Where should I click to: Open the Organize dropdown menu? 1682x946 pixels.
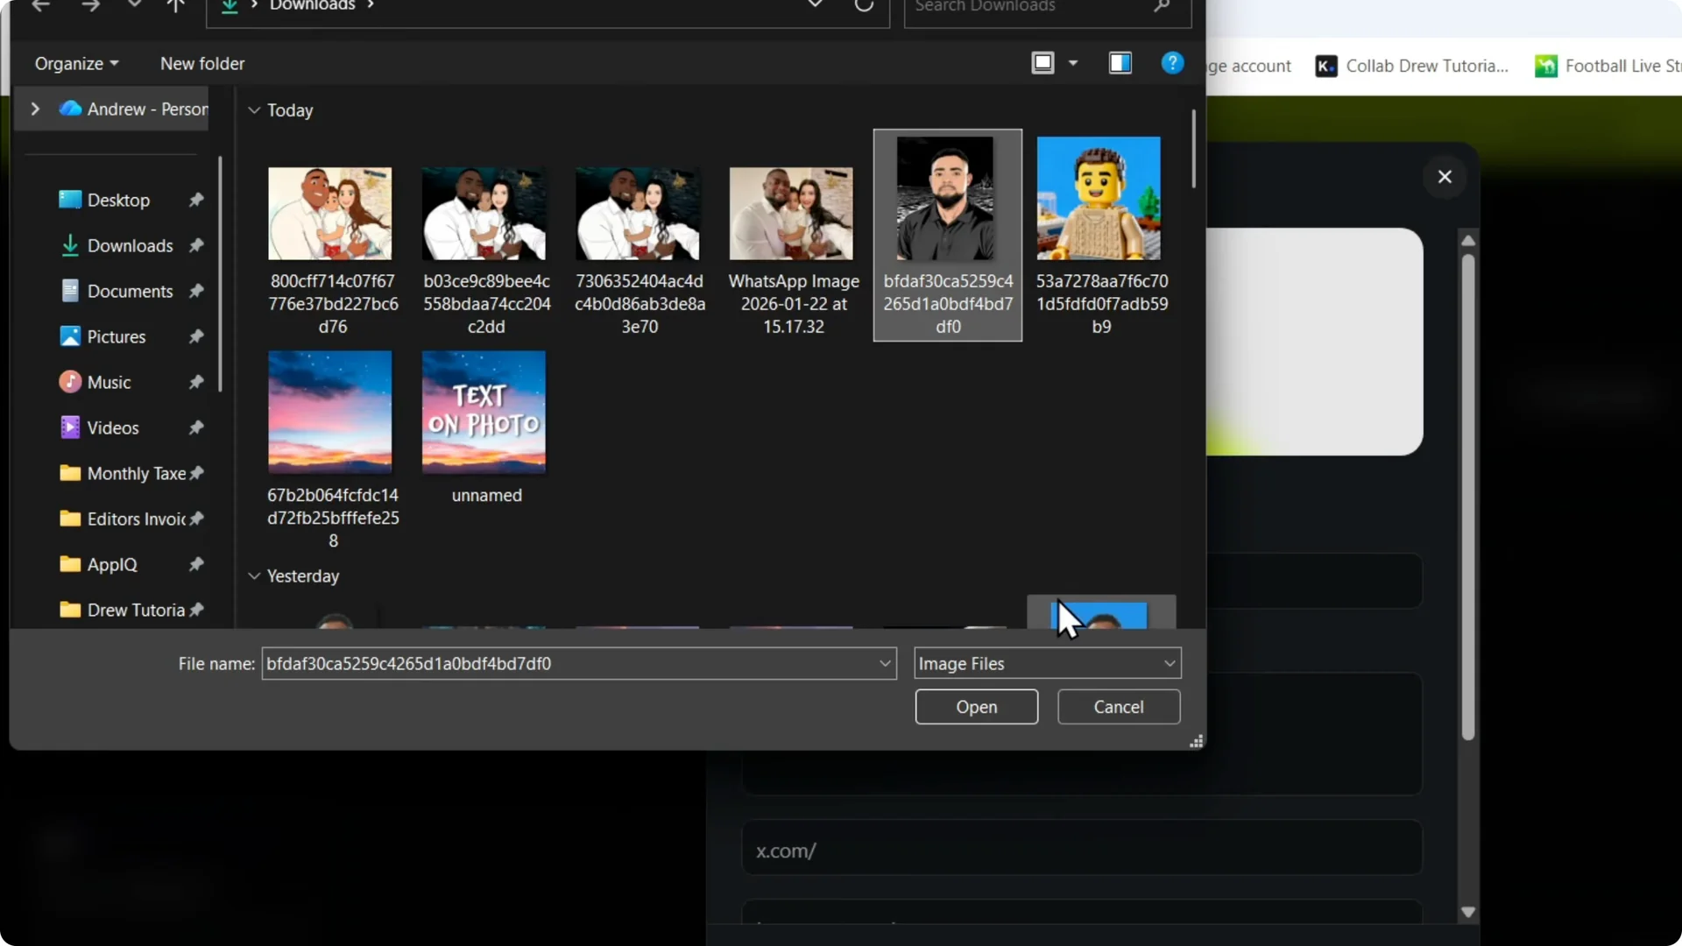tap(74, 62)
